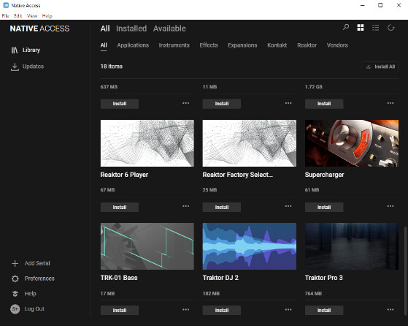
Task: Open more options for TRK-01 Bass
Action: tap(186, 310)
